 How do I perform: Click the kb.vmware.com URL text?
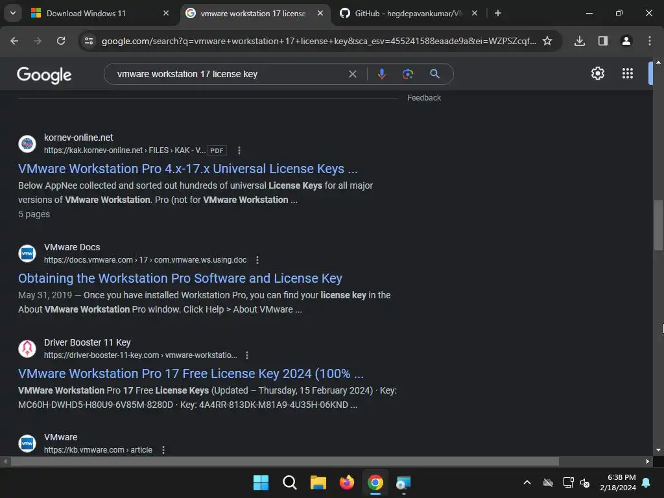[98, 450]
